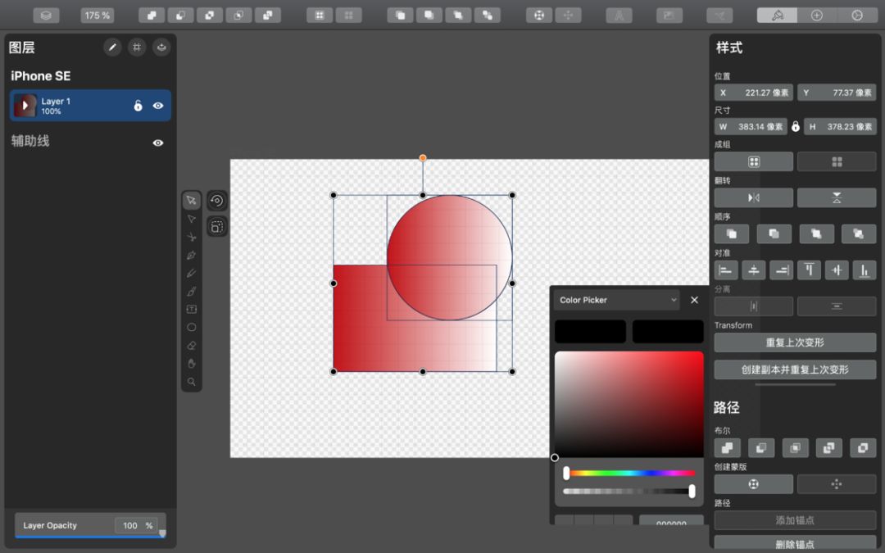Screen dimensions: 885x553
Task: Select the Scissors tool
Action: click(x=191, y=237)
